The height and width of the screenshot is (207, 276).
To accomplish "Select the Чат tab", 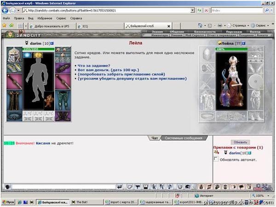I will 155,138.
